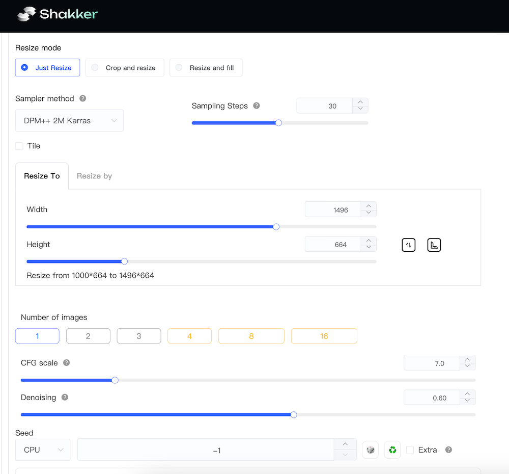Click the CFG scale help icon
The width and height of the screenshot is (509, 474).
[x=66, y=363]
